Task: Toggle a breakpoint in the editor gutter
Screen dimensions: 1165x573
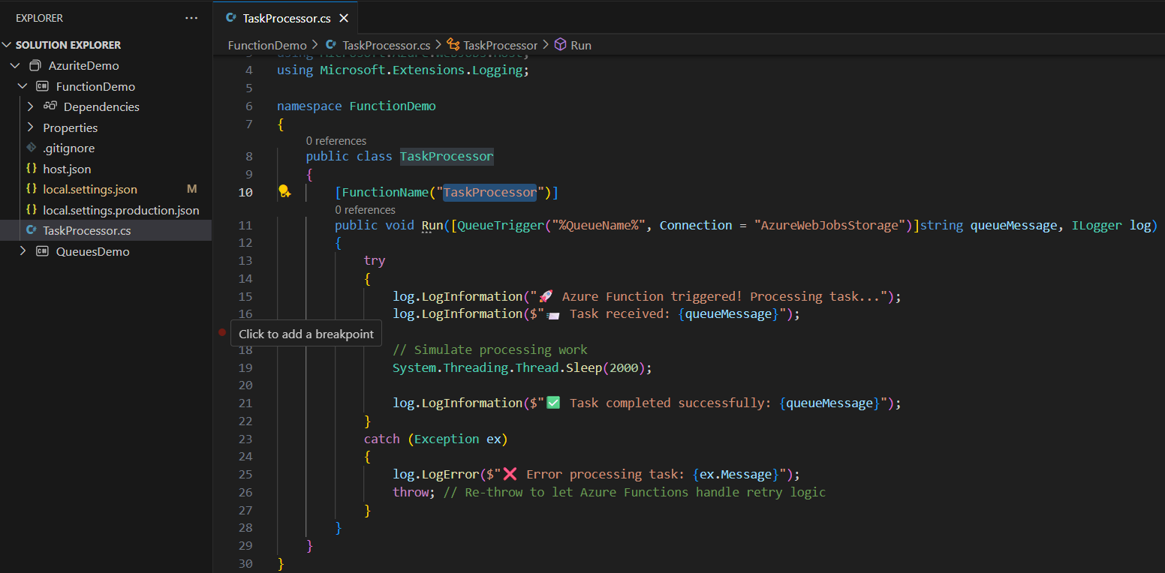Action: [x=222, y=331]
